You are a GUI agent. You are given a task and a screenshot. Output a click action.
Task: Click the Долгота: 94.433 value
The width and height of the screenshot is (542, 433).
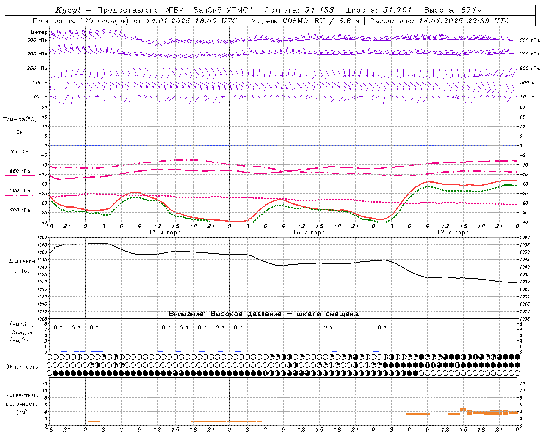pos(299,10)
